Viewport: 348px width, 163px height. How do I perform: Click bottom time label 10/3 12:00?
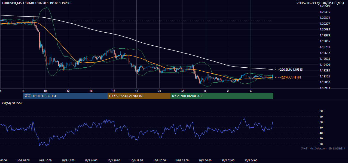68,161
